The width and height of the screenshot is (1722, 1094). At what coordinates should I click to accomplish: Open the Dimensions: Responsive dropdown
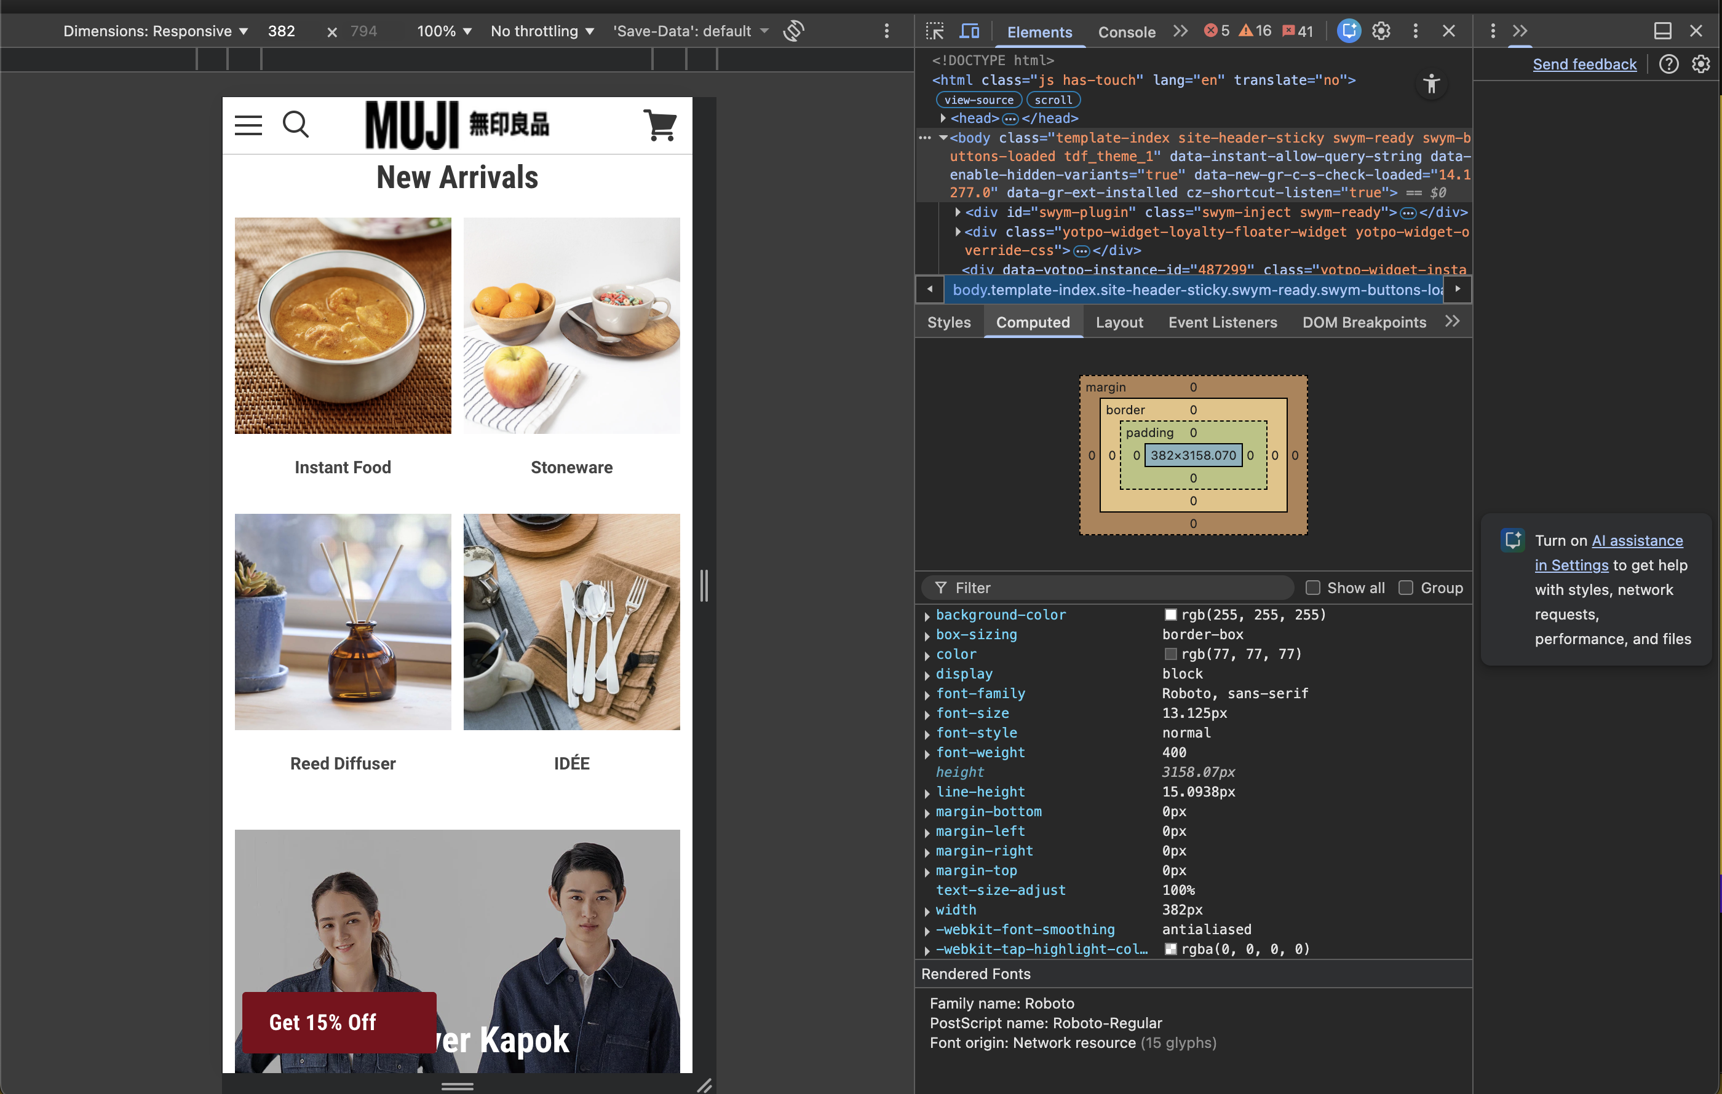[x=155, y=31]
